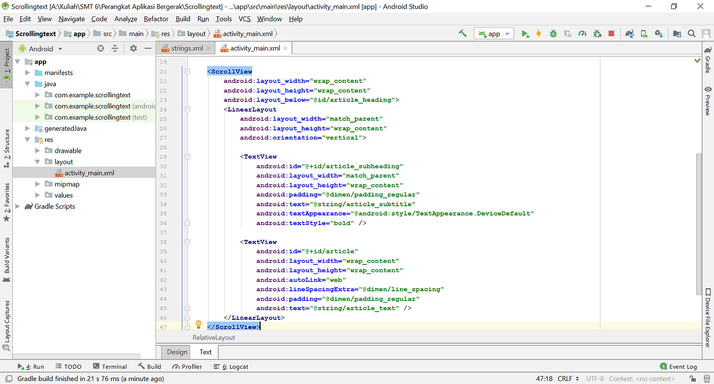Run the app using the green play icon
Viewport: 714px width, 384px height.
525,33
